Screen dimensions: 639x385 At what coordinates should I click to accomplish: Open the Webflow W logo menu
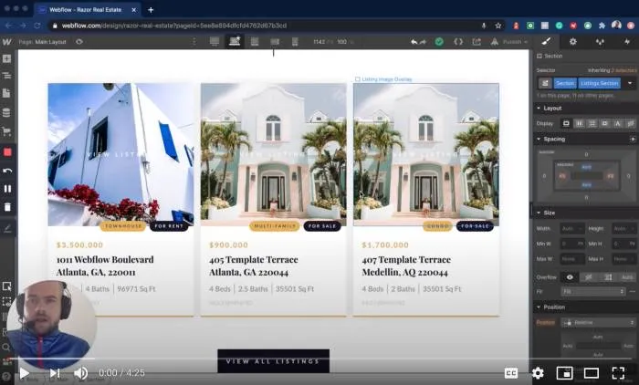click(6, 42)
